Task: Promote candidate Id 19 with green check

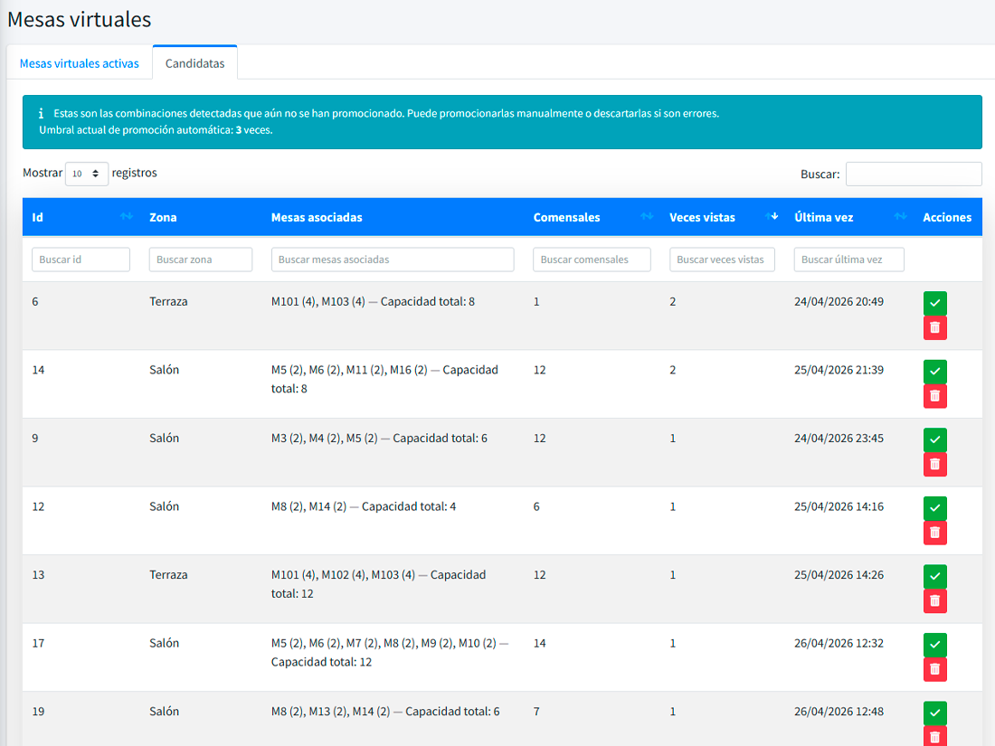Action: pyautogui.click(x=934, y=713)
